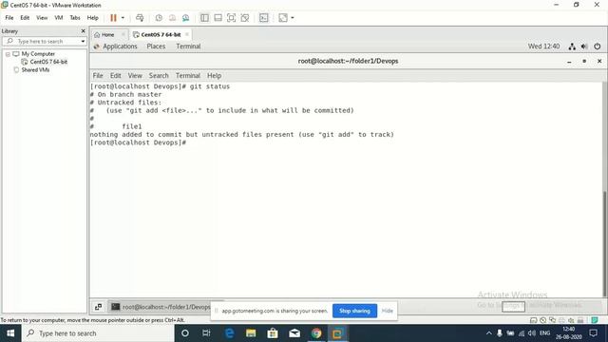
Task: Click the green message log icon
Action: pos(595,320)
